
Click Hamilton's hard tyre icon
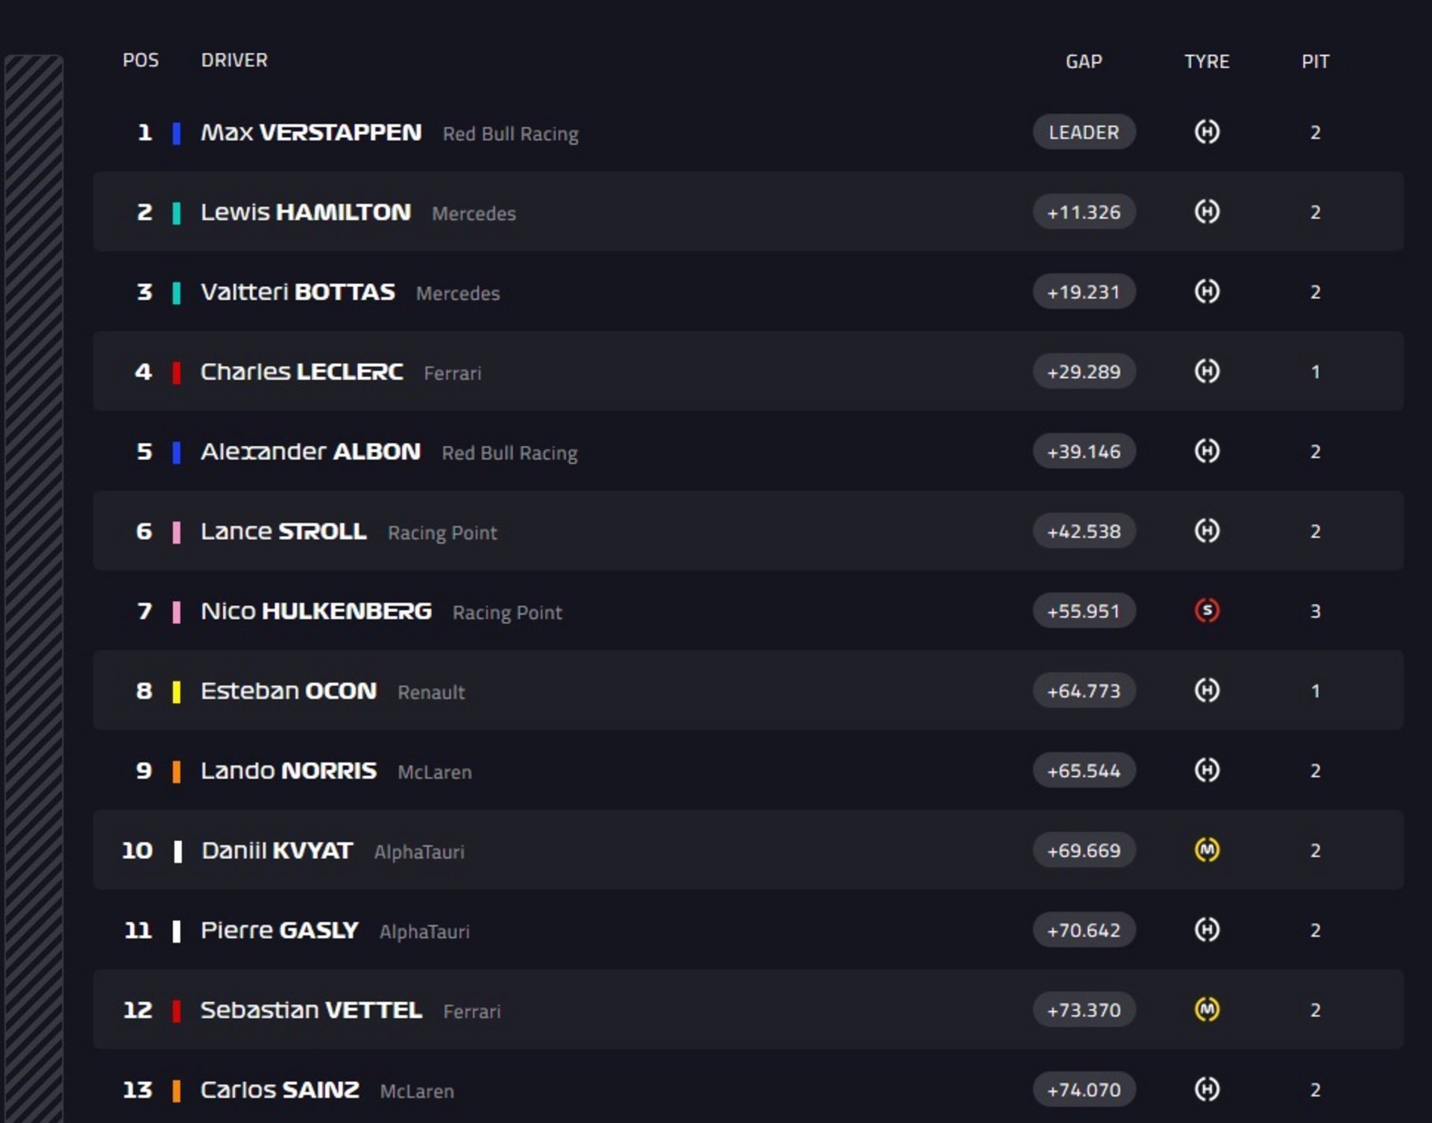[1207, 212]
